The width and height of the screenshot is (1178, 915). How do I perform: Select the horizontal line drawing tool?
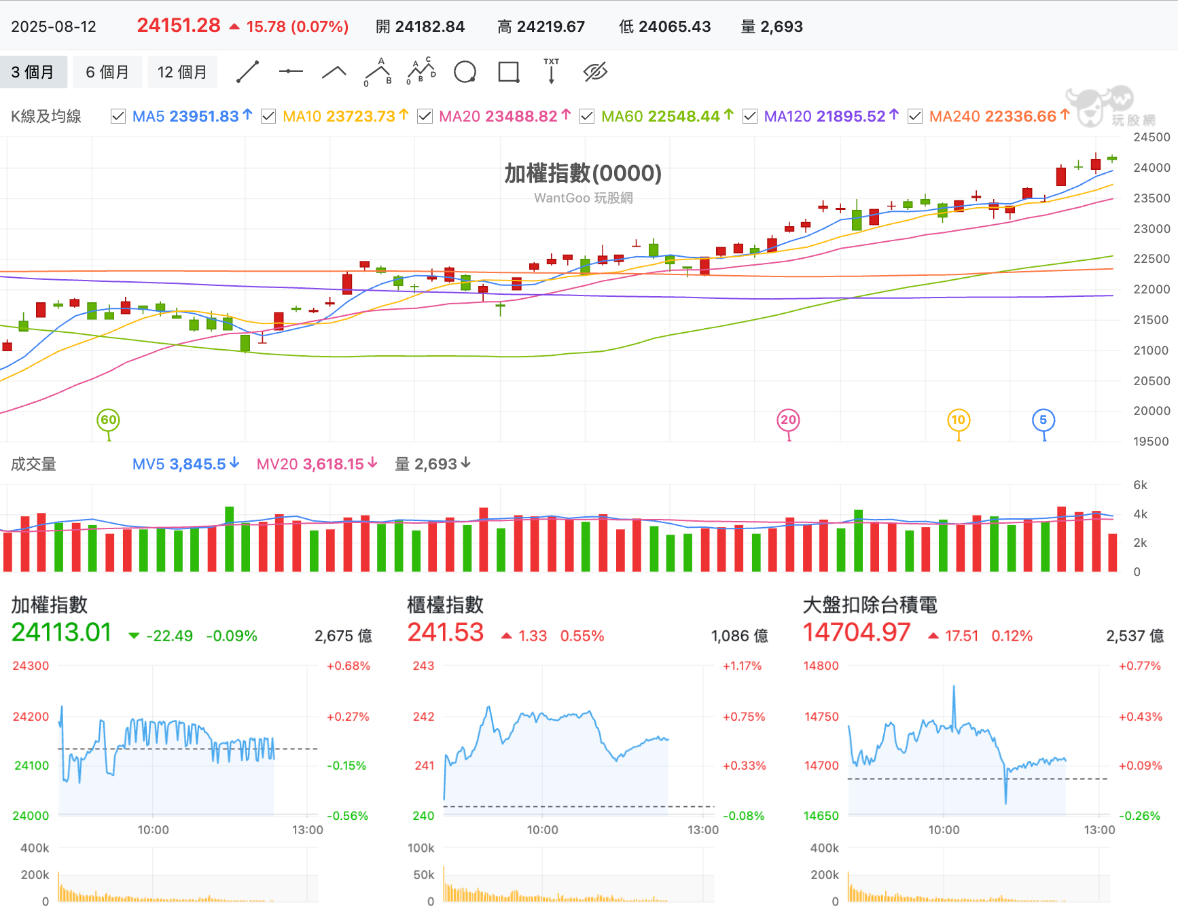291,72
